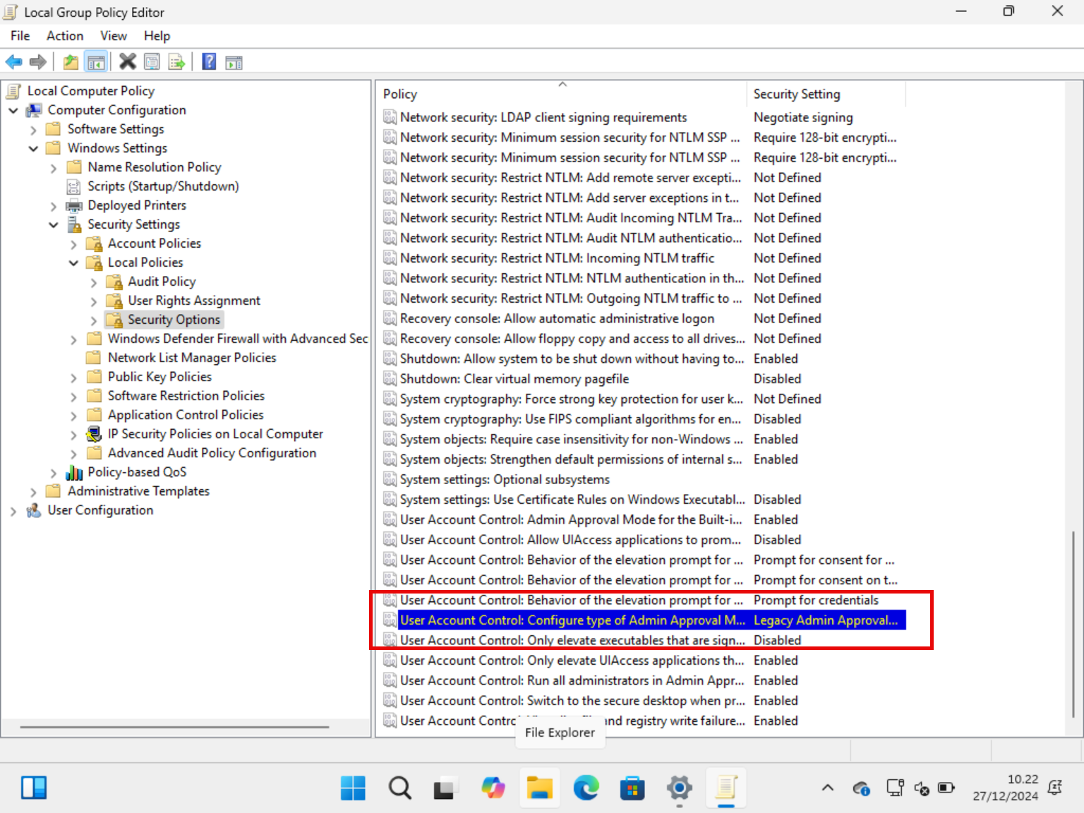The image size is (1084, 813).
Task: Click the Export List toolbar icon
Action: coord(176,62)
